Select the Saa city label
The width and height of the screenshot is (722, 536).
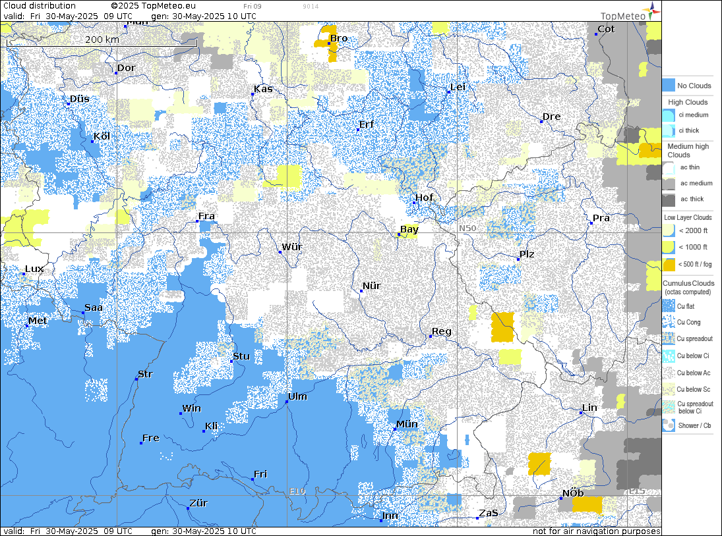[x=94, y=308]
